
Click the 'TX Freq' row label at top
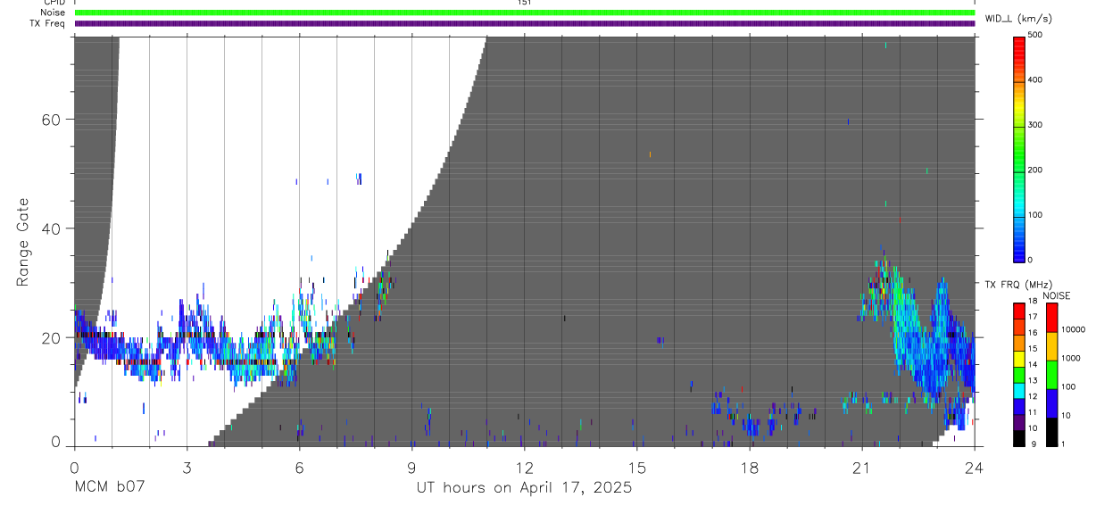pos(47,23)
